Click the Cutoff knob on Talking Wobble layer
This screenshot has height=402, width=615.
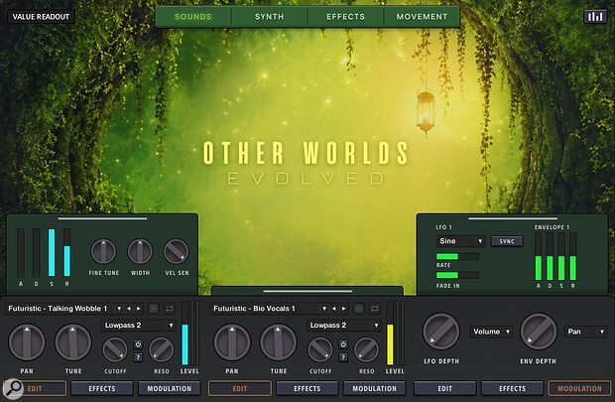[x=115, y=349]
